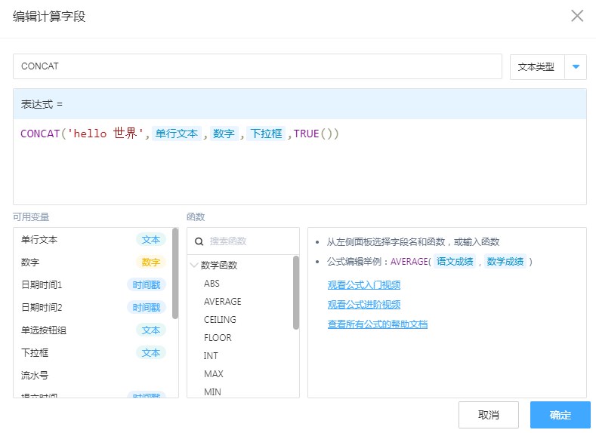Click the 取消 button
This screenshot has height=433, width=596.
point(488,415)
